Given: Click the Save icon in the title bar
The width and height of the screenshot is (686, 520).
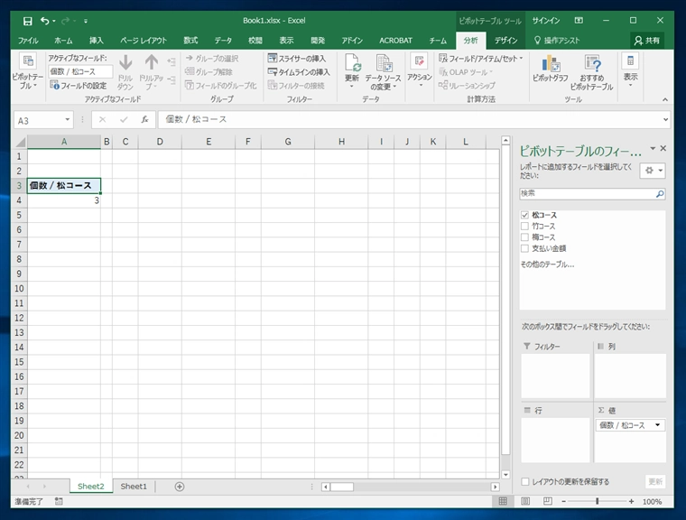Looking at the screenshot, I should point(28,21).
